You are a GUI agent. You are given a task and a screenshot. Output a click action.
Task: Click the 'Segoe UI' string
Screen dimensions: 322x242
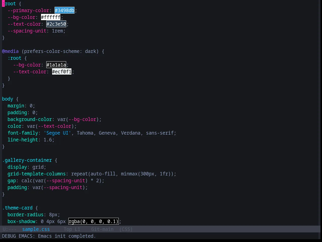[57, 133]
